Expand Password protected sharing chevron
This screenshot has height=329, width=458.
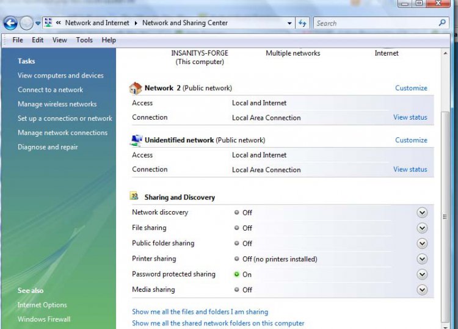click(422, 275)
